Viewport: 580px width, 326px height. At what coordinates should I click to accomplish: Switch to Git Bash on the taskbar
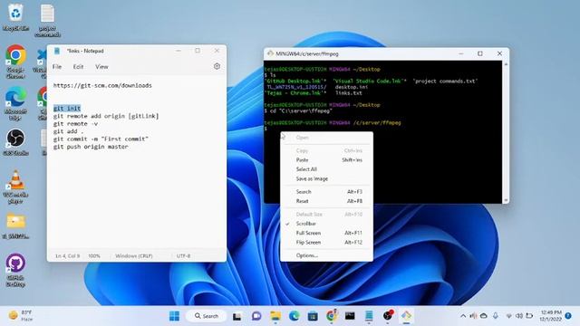[406, 316]
